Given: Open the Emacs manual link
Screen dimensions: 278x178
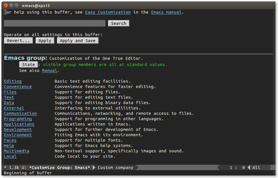Looking at the screenshot, I should click(x=166, y=12).
